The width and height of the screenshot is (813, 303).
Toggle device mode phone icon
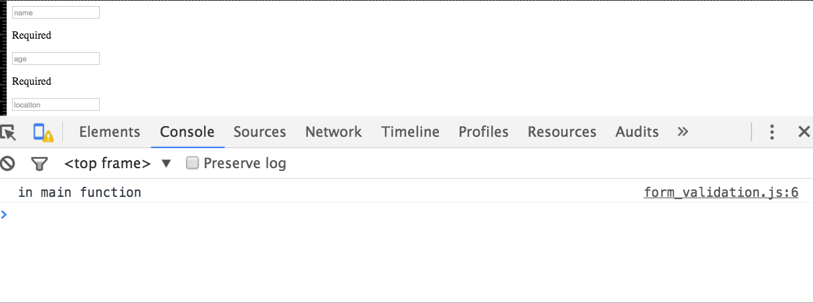coord(43,132)
